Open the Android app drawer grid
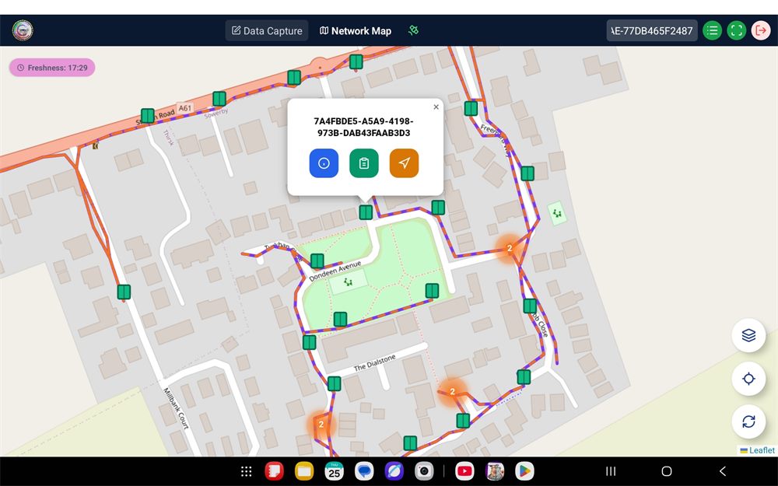Image resolution: width=778 pixels, height=486 pixels. pyautogui.click(x=246, y=471)
